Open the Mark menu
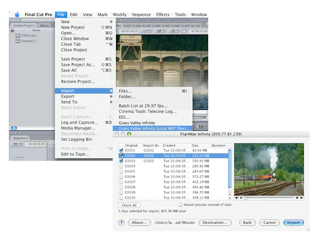The image size is (319, 244). 102,15
